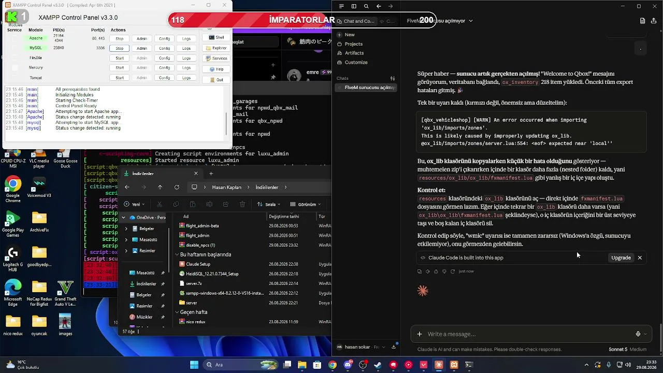Switch to the Chat and Co... tab

coord(355,21)
